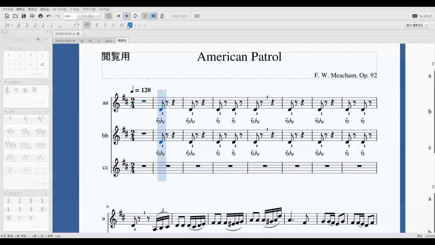Image resolution: width=435 pixels, height=245 pixels.
Task: Open フォーマット menu
Action: tap(59, 9)
